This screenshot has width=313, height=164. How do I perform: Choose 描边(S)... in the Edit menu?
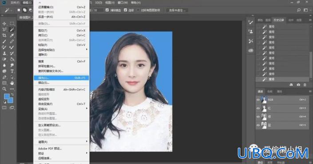[61, 83]
